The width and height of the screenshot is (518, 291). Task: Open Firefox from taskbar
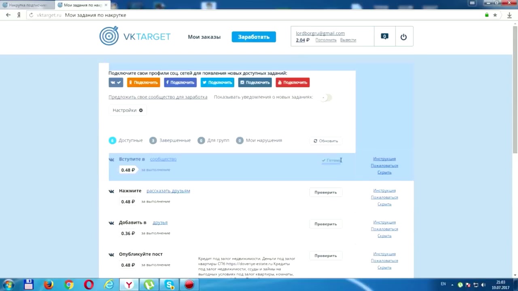coord(49,285)
